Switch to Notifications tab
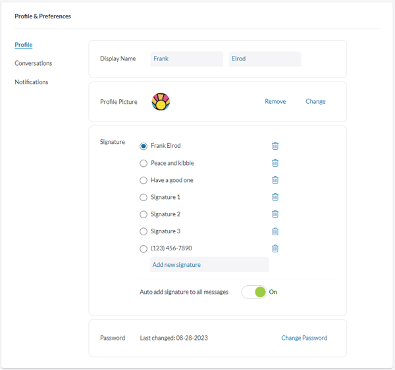Screen dimensions: 395x370 coord(32,82)
